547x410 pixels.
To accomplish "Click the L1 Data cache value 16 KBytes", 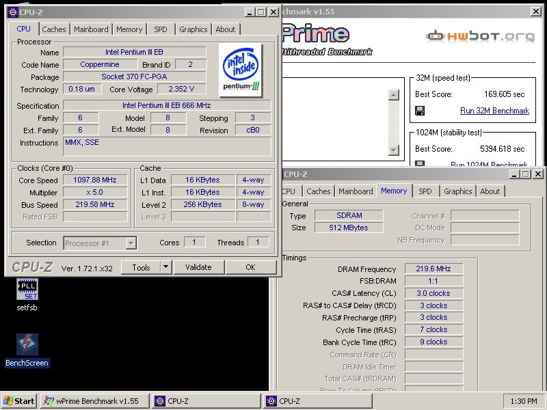I will (202, 180).
